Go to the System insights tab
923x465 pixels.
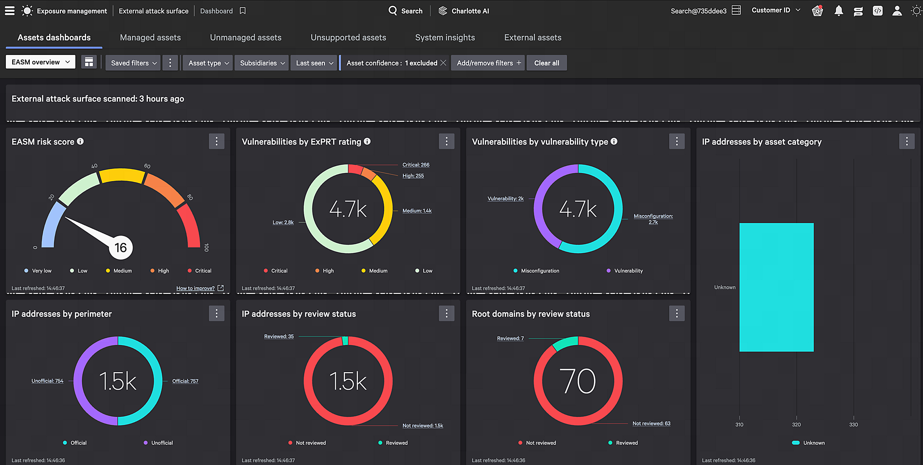(x=445, y=37)
